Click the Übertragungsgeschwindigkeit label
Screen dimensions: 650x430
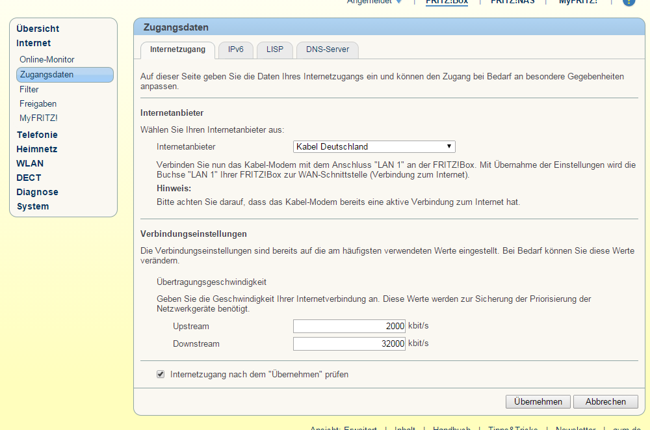[211, 282]
